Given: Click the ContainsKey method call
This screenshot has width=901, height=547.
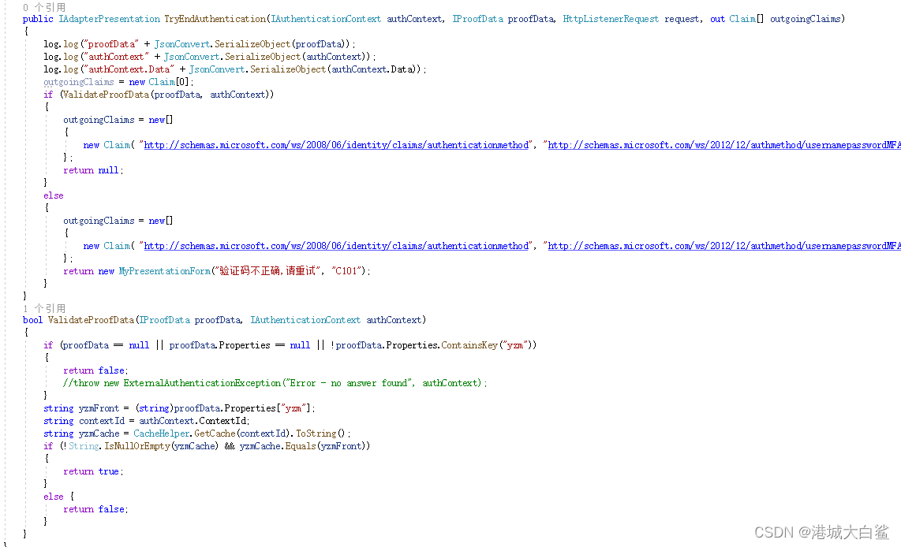Looking at the screenshot, I should (x=468, y=345).
